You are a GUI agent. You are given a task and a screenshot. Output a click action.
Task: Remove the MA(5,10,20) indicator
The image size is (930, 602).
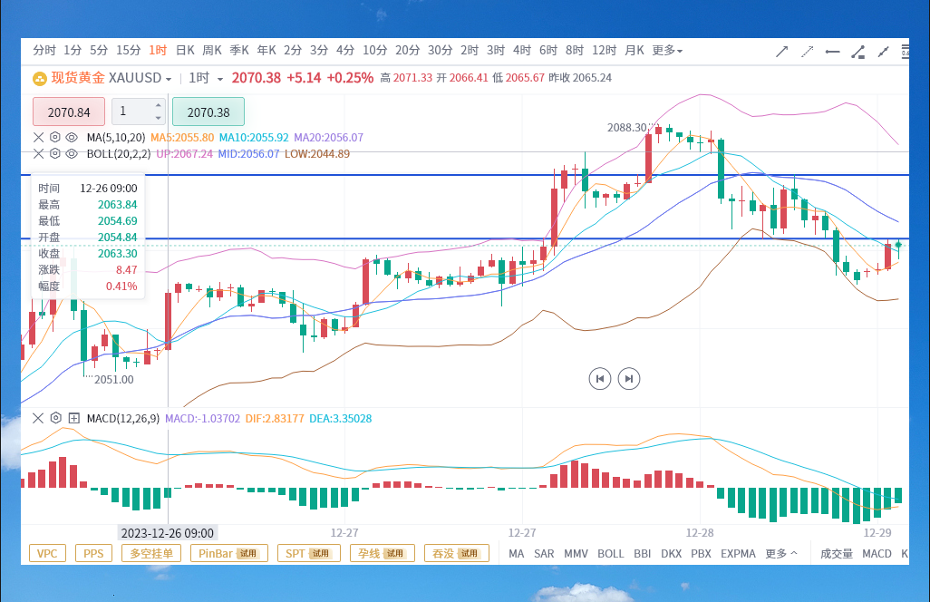pos(39,138)
